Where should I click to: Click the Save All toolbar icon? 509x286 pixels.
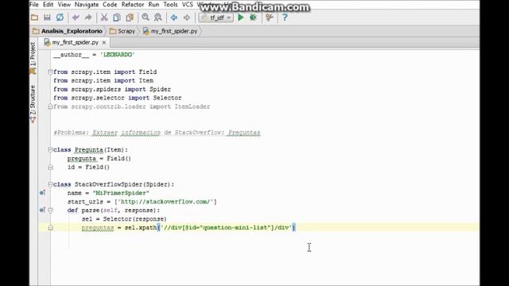[47, 17]
